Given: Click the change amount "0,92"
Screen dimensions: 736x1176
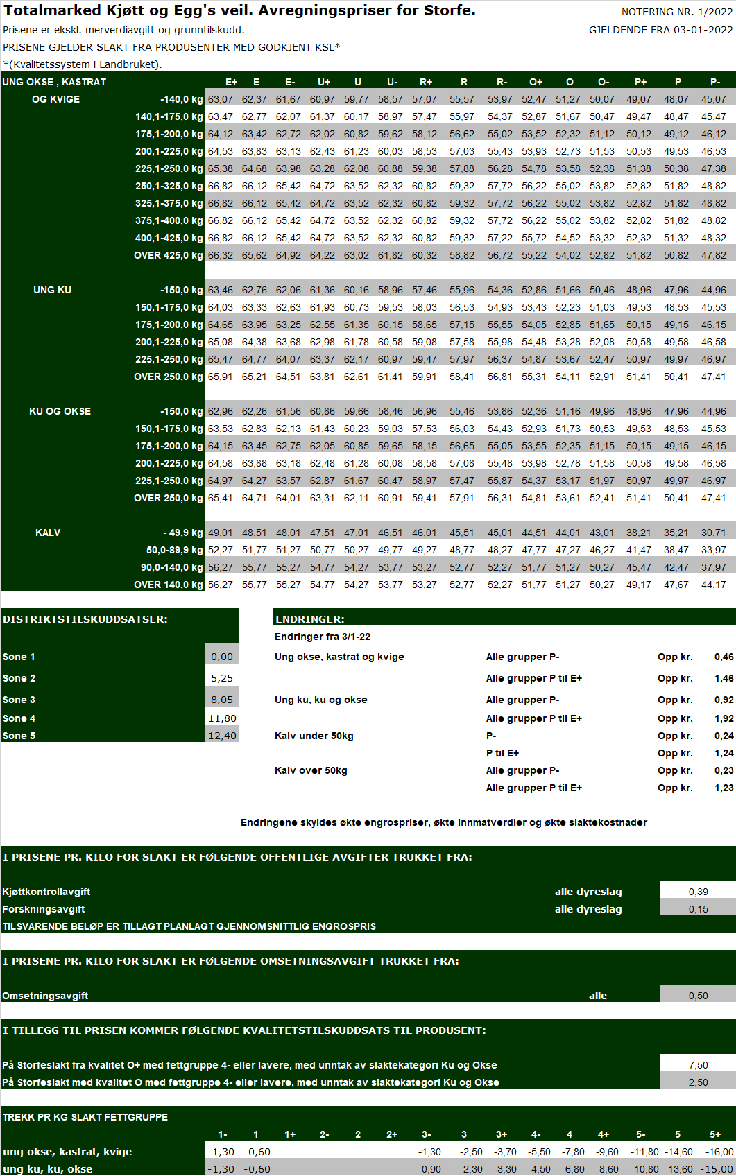Looking at the screenshot, I should [724, 700].
